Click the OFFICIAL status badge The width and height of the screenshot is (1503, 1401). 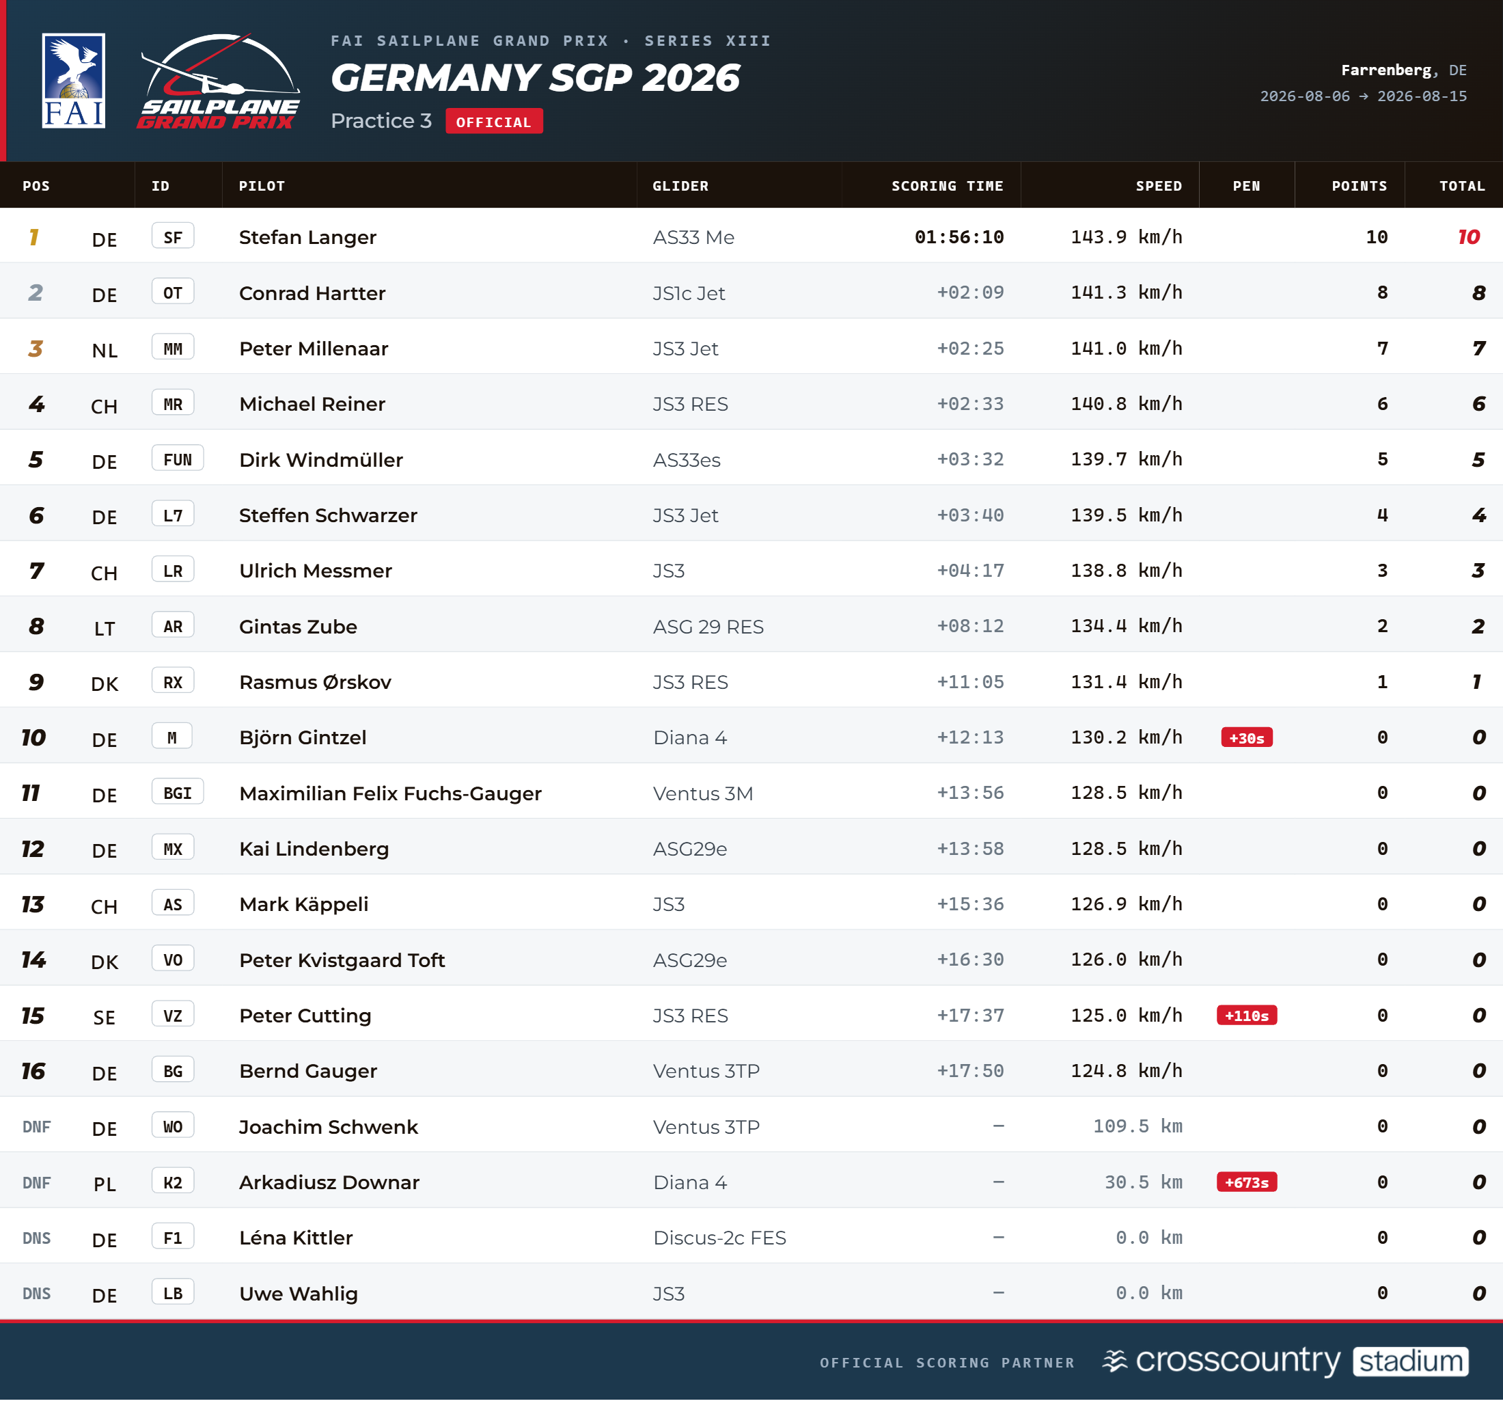pyautogui.click(x=494, y=122)
